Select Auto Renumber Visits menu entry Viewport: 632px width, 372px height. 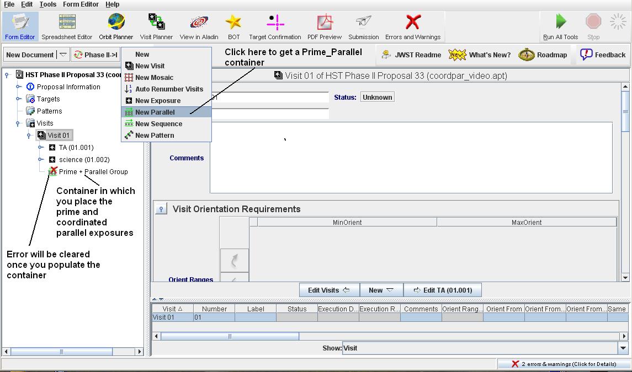tap(166, 89)
